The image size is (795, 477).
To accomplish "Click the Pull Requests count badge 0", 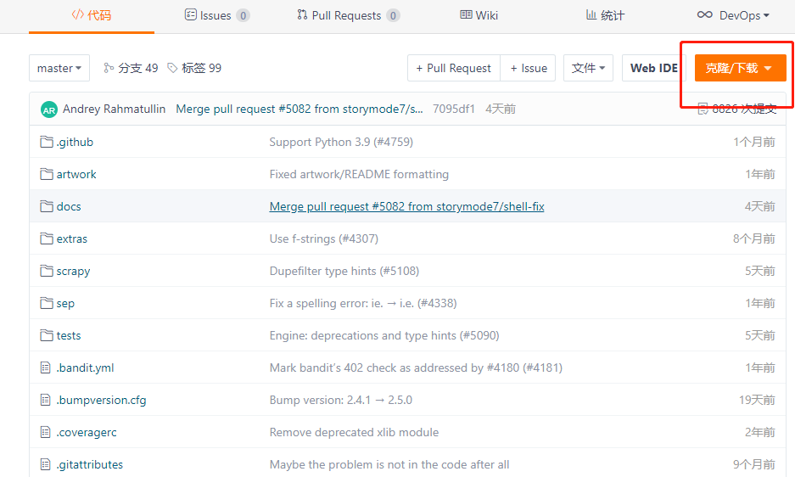I will pos(393,16).
